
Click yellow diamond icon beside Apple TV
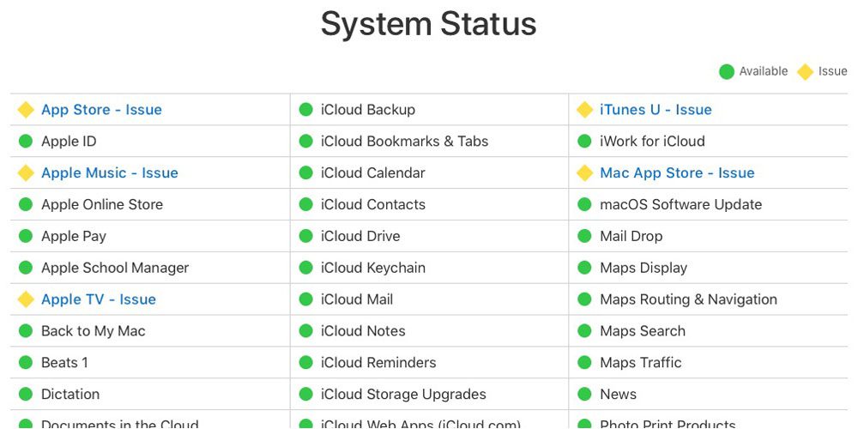26,299
